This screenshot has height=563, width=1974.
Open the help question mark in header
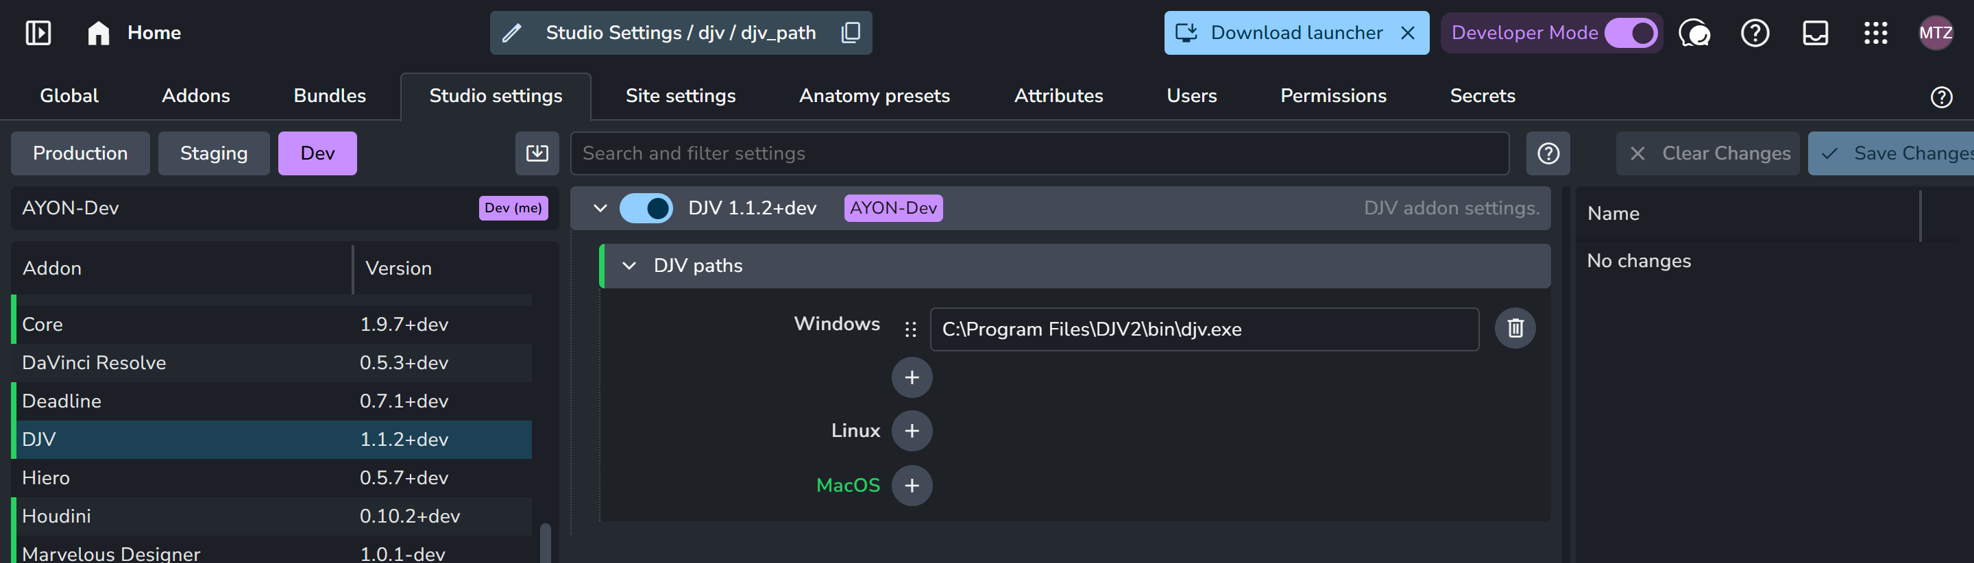point(1755,33)
